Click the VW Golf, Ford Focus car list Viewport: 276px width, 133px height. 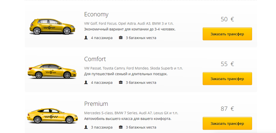pos(129,24)
